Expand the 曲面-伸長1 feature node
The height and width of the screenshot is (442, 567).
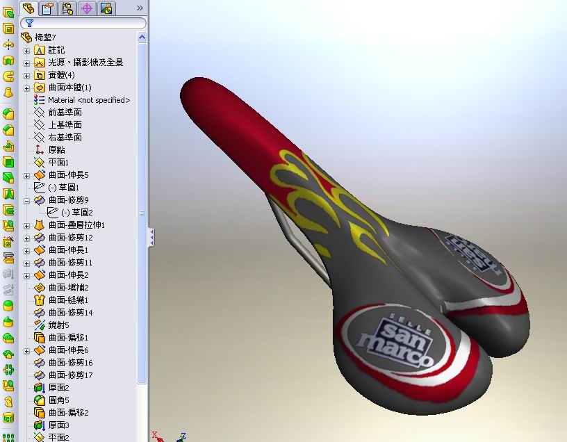27,251
